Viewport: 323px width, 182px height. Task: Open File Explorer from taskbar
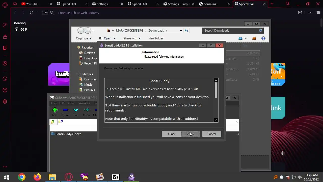52,177
